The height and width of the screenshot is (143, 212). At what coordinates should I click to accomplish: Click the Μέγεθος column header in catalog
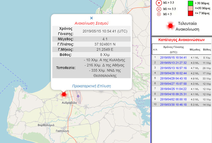click(195, 49)
